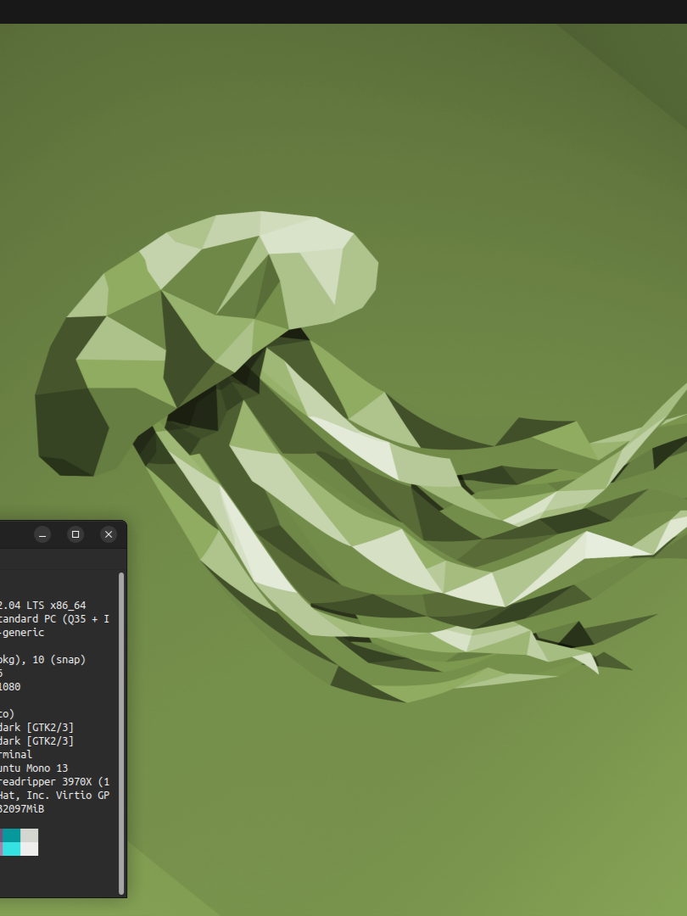
Task: Click the "Hat, Inc. Virtio GP" line
Action: pyautogui.click(x=55, y=795)
